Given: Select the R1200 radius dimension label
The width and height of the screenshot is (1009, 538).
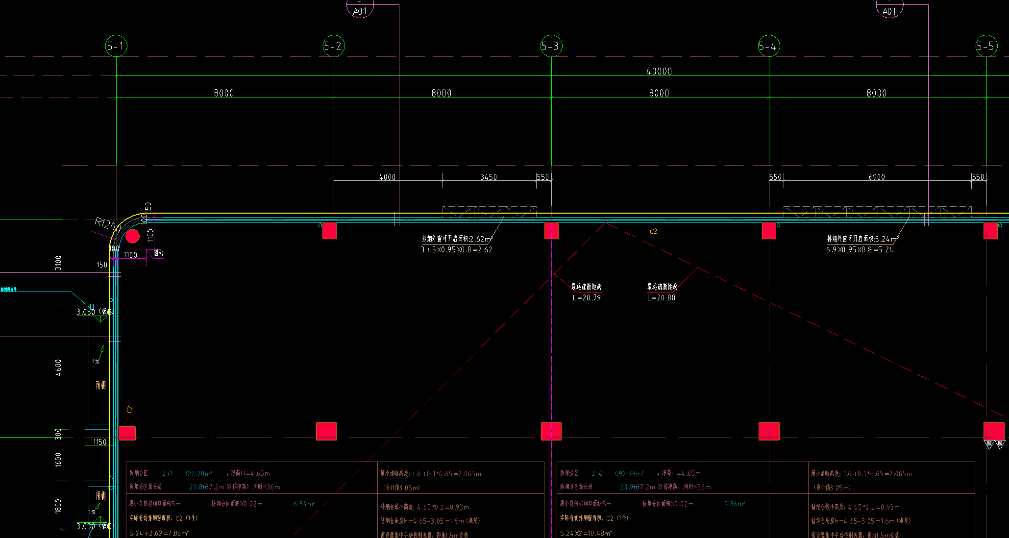Looking at the screenshot, I should (107, 225).
